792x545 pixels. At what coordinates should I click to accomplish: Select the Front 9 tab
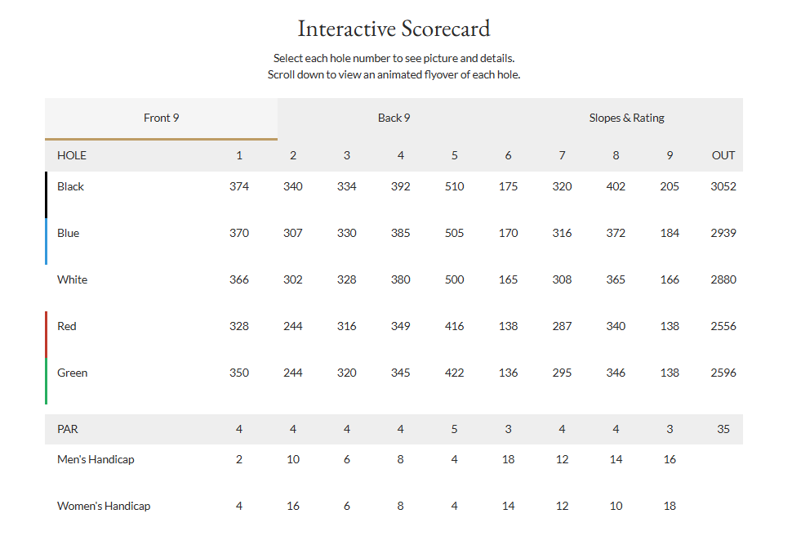pyautogui.click(x=161, y=118)
